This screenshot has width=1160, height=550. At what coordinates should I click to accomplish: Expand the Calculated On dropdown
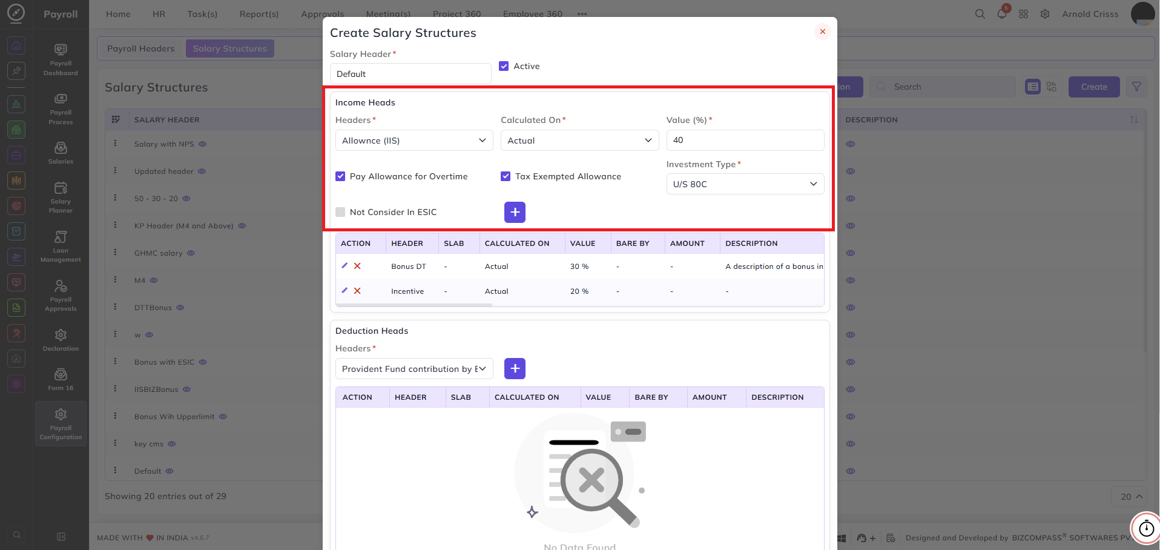(x=579, y=141)
